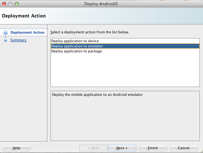Select 'Deploy application to package' option
This screenshot has height=153, width=203.
tap(125, 51)
